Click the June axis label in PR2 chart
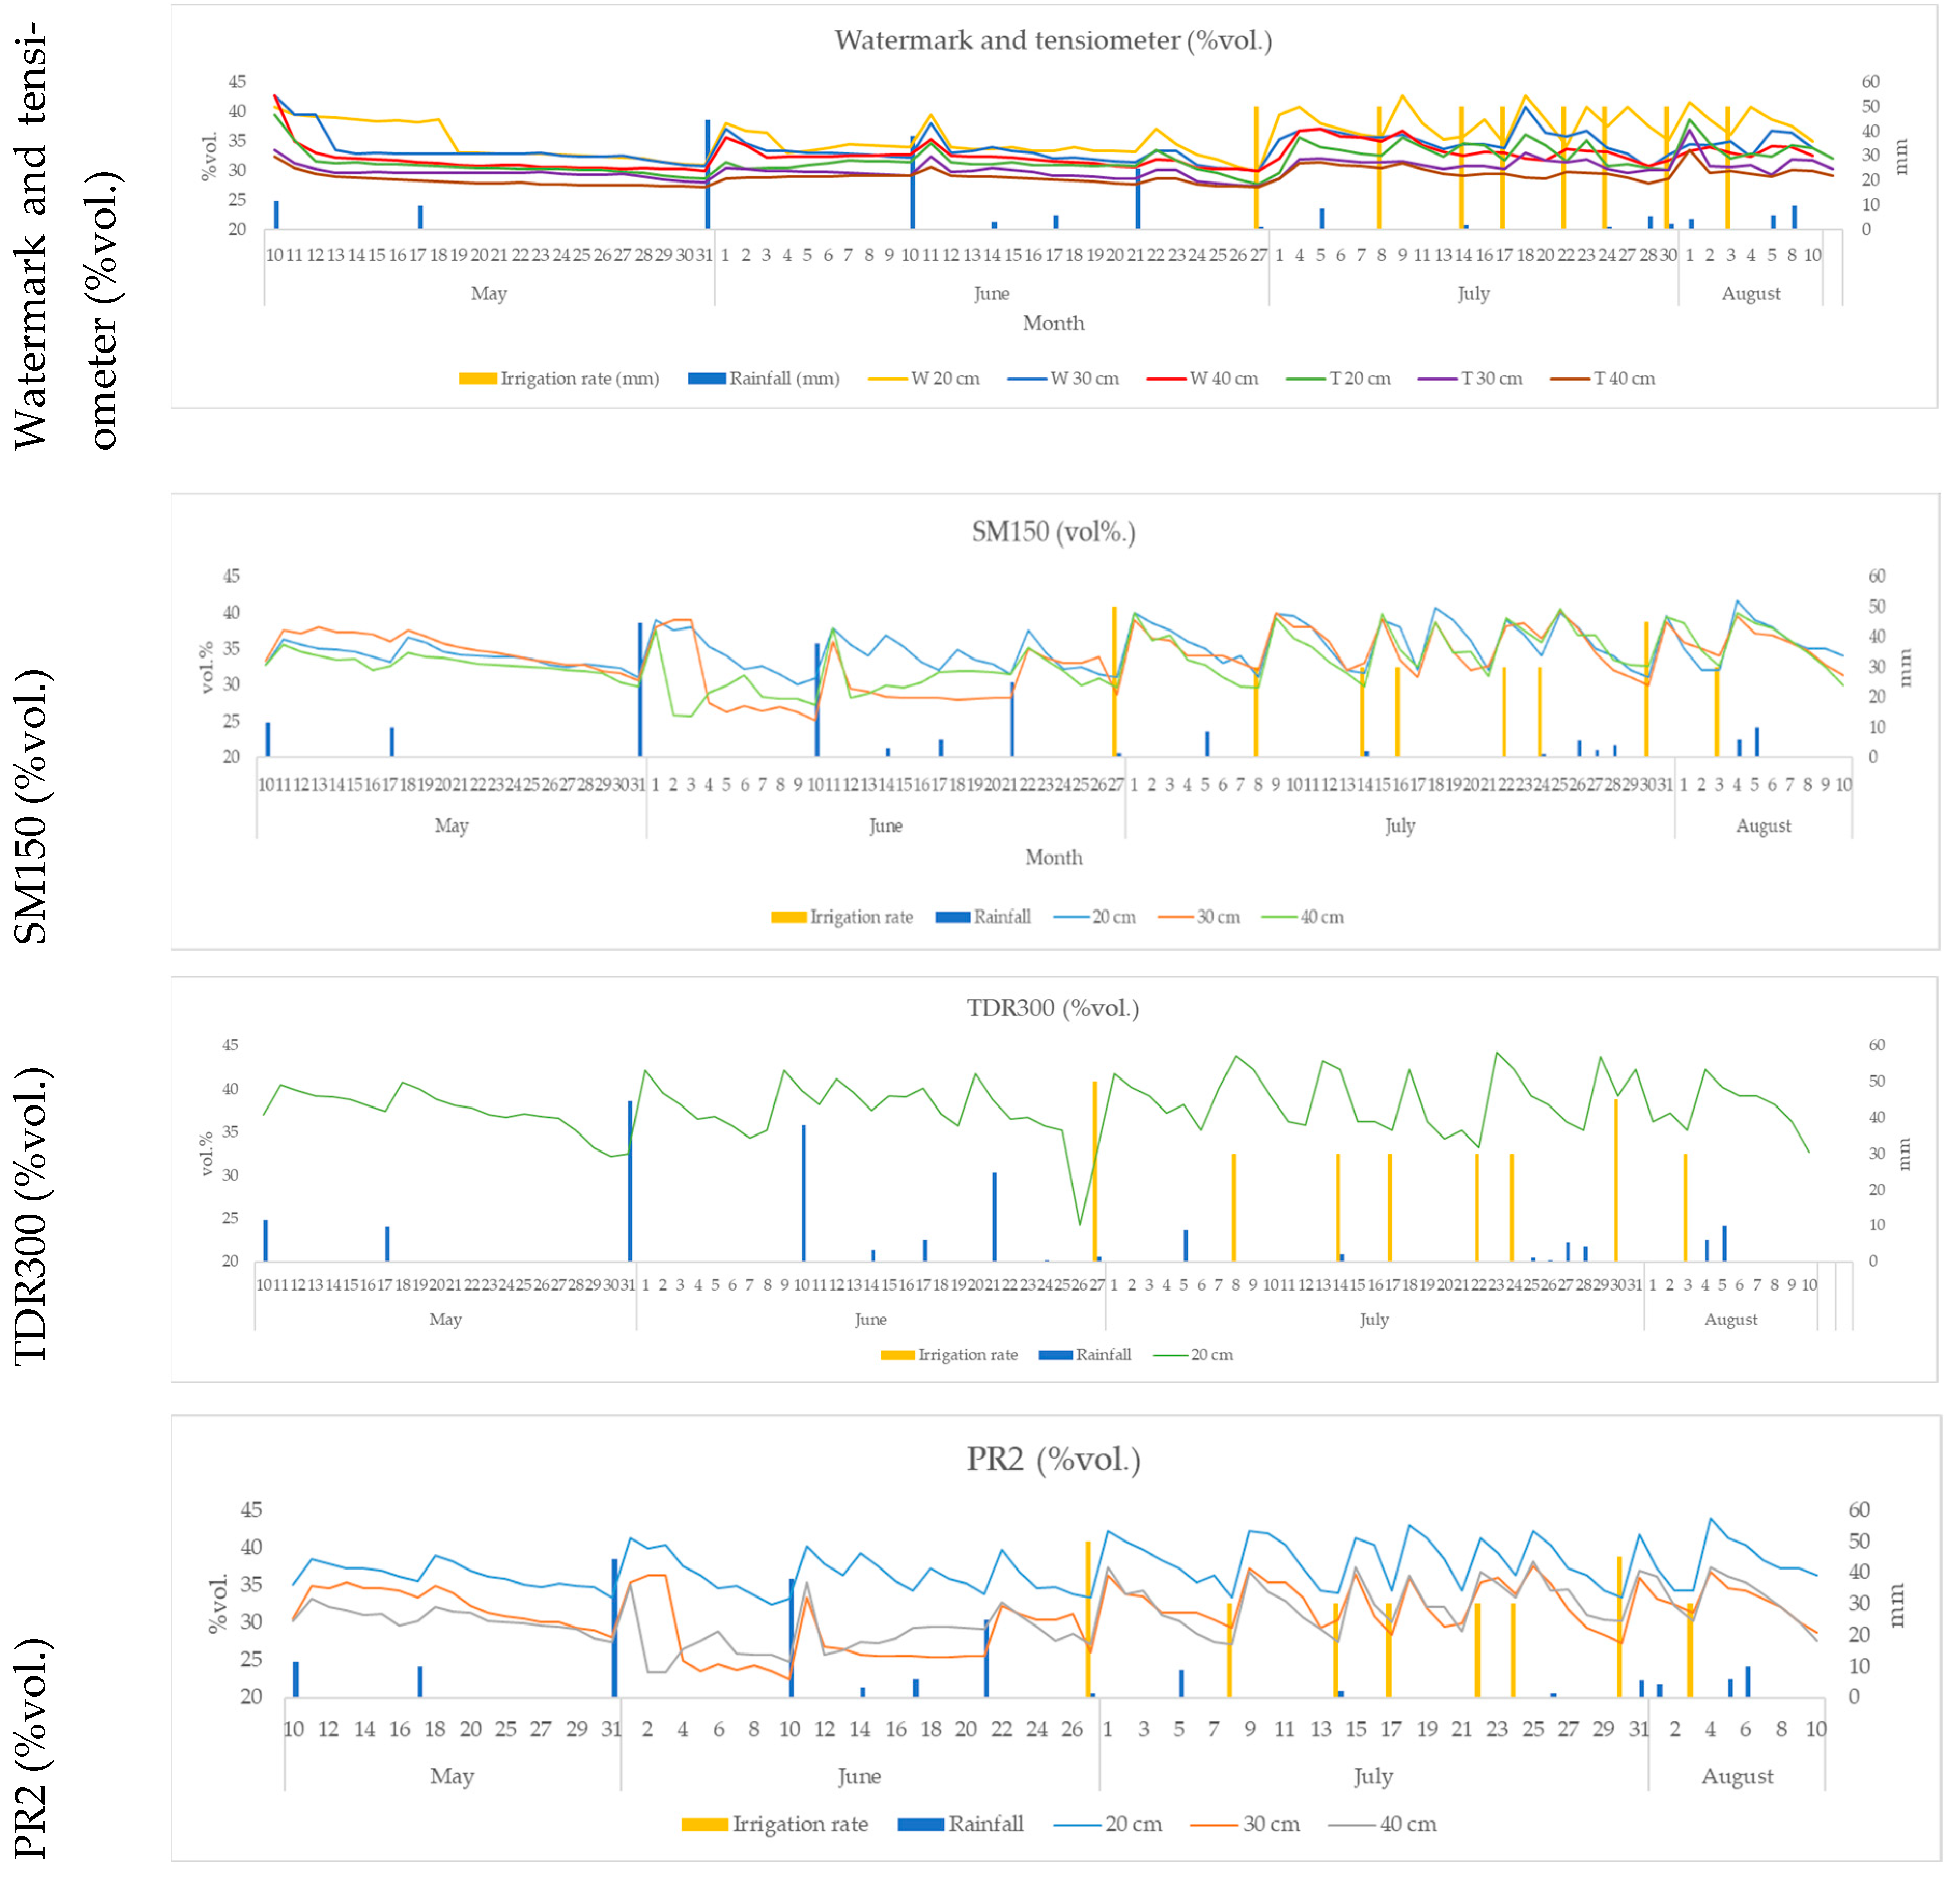 pos(859,1776)
